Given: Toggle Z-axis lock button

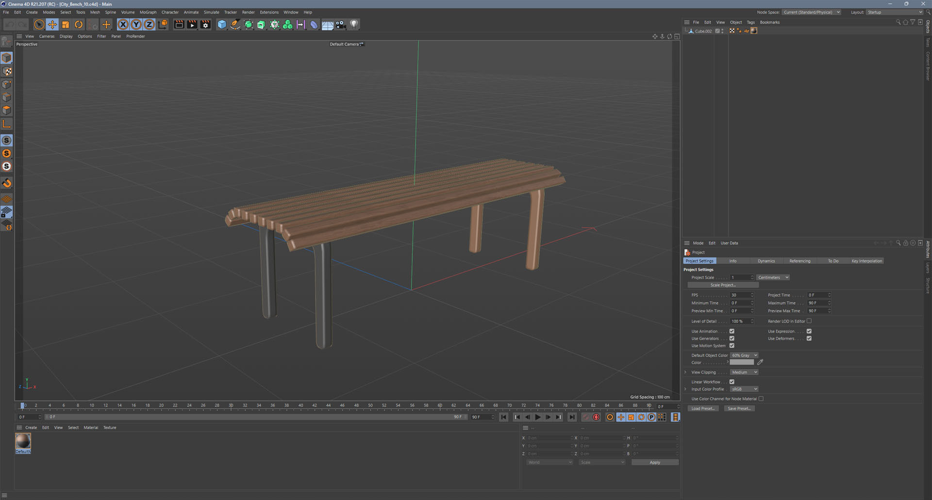Looking at the screenshot, I should [150, 24].
